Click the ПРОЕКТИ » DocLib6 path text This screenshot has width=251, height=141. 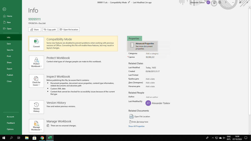point(37,23)
